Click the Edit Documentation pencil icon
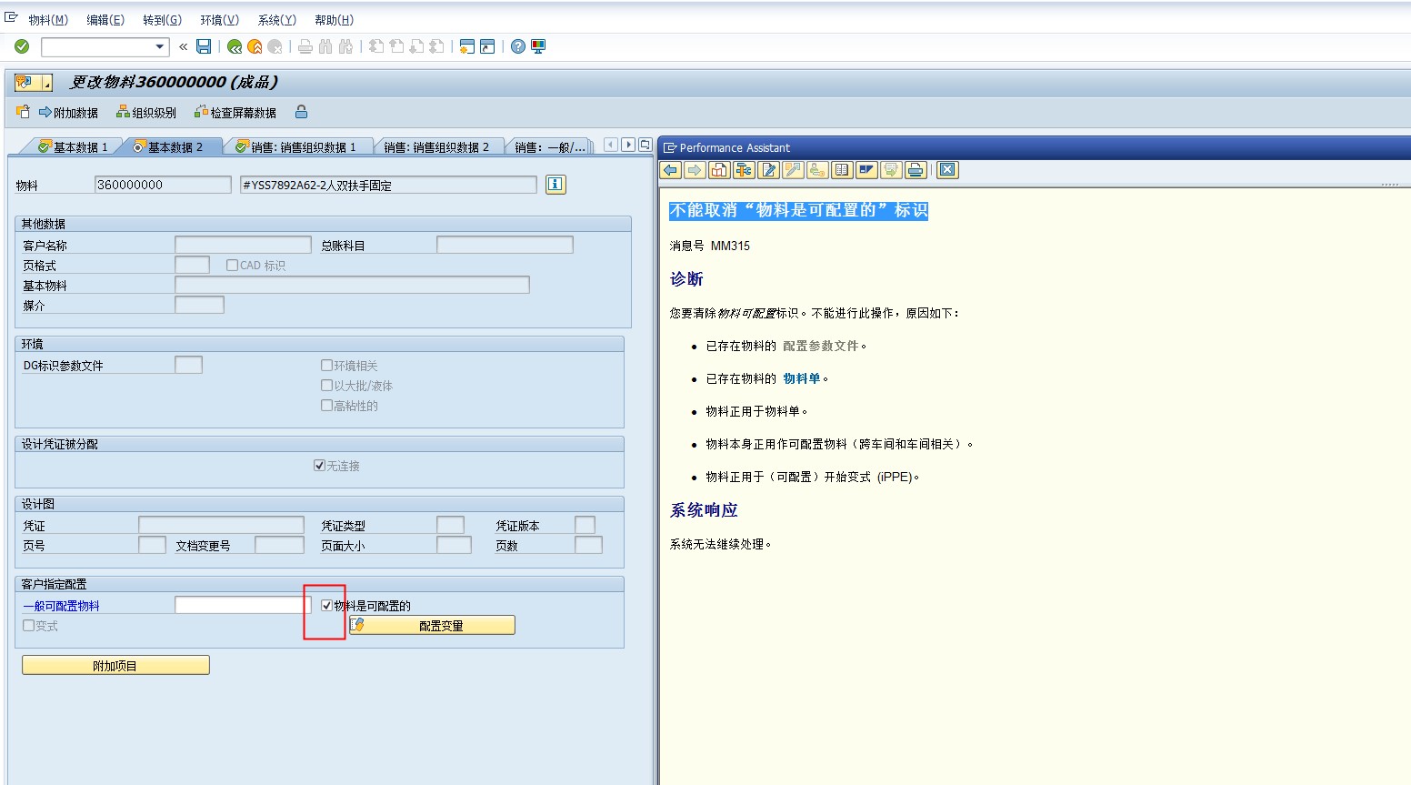The width and height of the screenshot is (1411, 785). (x=768, y=170)
